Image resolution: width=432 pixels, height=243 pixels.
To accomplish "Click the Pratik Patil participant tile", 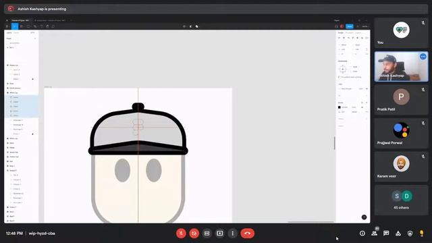I will tap(401, 99).
